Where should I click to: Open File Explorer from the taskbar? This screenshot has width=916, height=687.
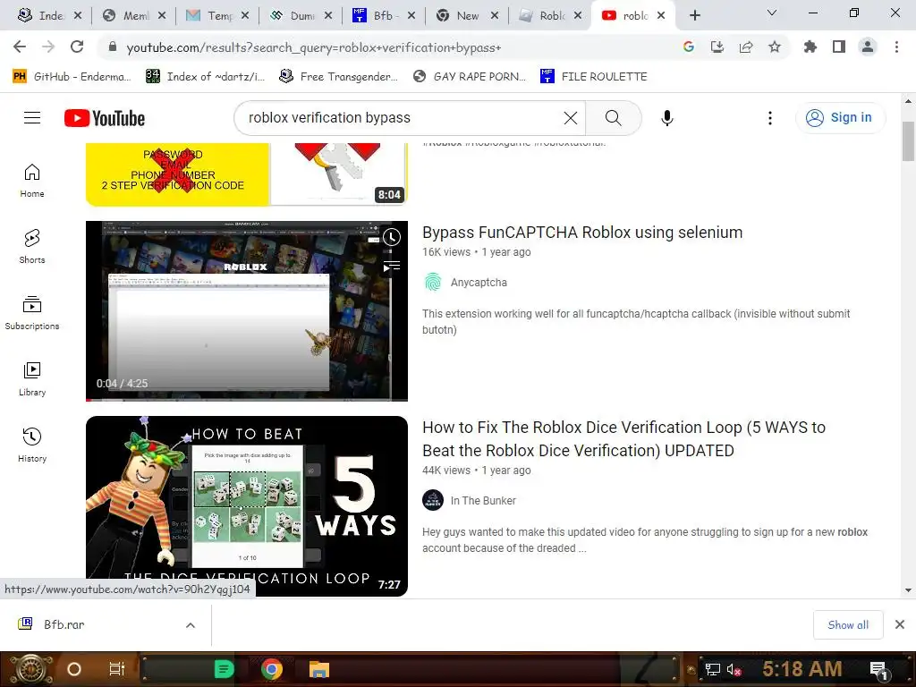(x=319, y=669)
